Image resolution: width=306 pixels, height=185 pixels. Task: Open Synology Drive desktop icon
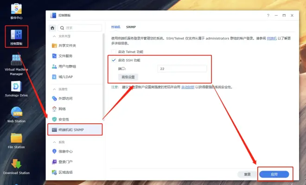16,89
